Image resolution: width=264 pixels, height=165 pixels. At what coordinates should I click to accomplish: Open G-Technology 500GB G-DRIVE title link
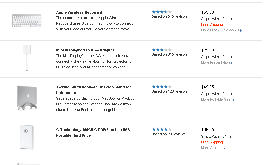click(x=93, y=133)
